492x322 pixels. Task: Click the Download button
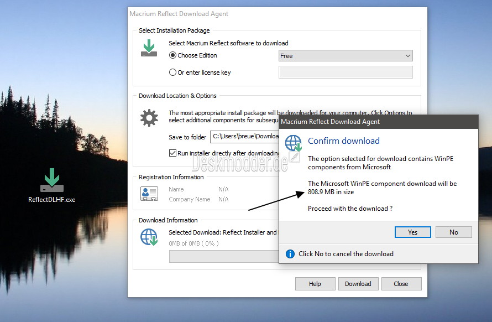click(358, 284)
